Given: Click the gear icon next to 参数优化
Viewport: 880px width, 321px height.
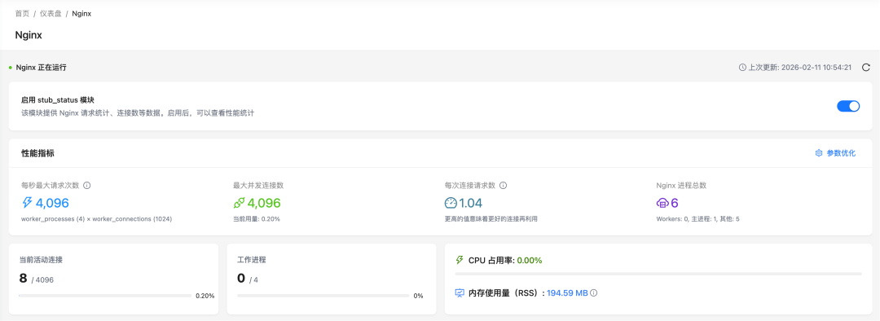Looking at the screenshot, I should click(819, 152).
